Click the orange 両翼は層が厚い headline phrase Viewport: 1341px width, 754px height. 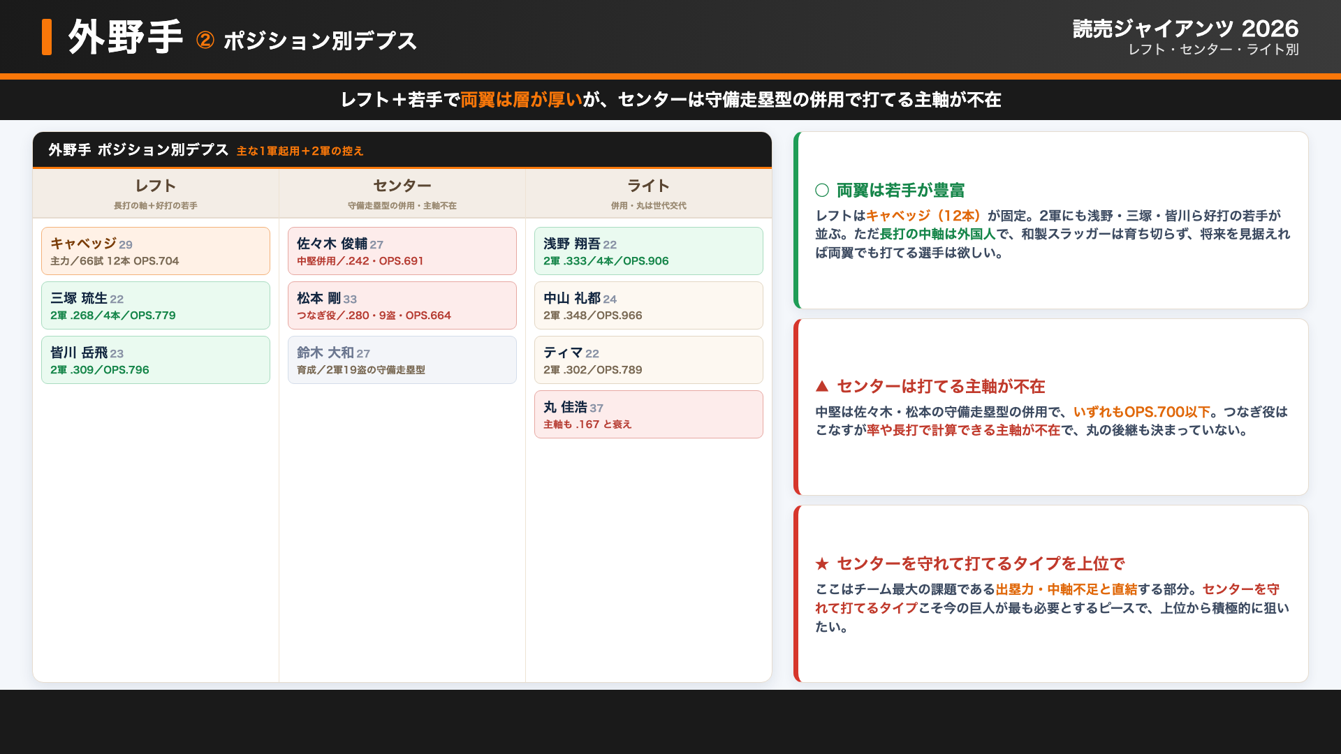point(521,100)
